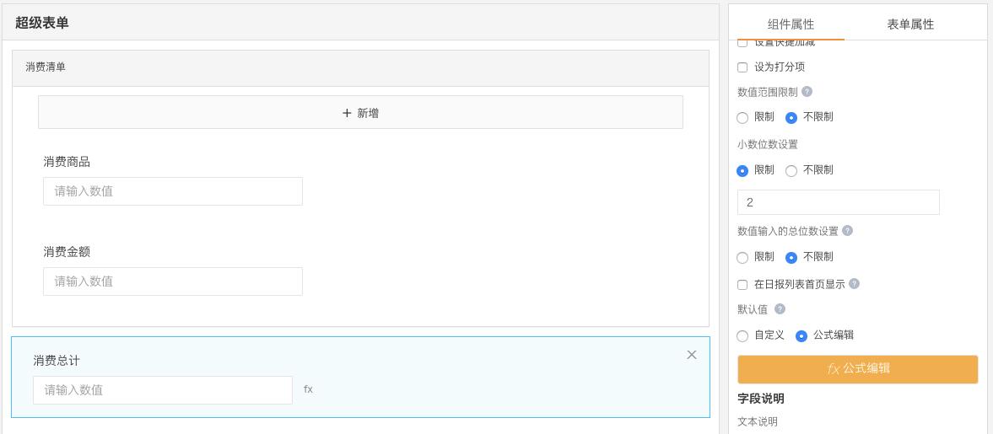Focus the 消费金额 number input
This screenshot has height=434, width=993.
point(173,281)
